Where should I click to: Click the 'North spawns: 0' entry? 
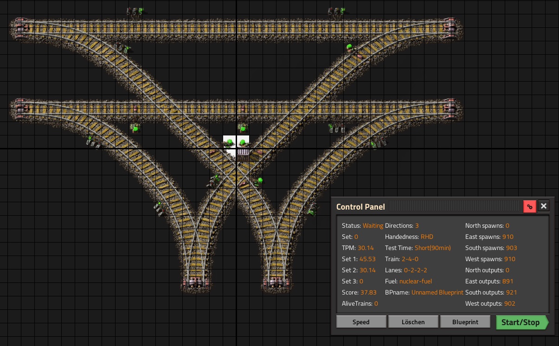click(x=487, y=226)
